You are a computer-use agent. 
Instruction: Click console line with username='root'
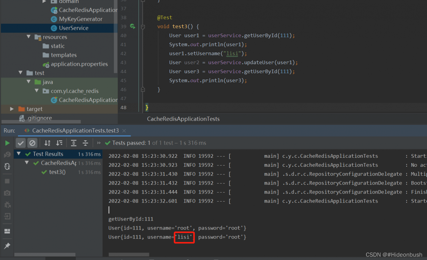coord(177,228)
